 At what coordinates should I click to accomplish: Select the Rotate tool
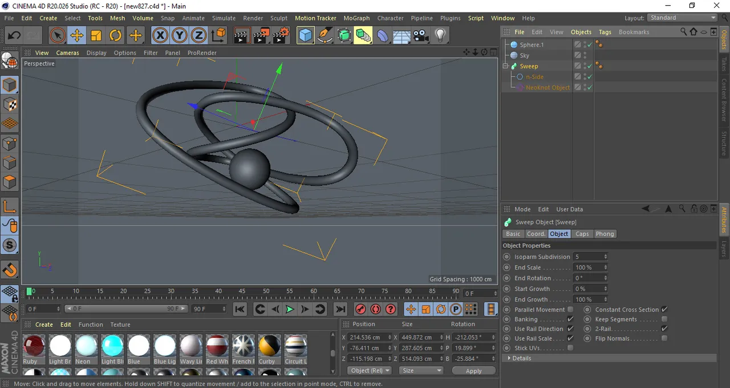[115, 36]
